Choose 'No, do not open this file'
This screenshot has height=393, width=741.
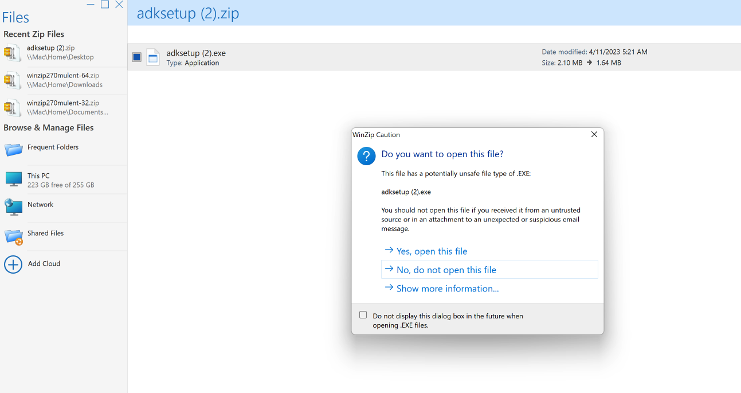tap(446, 270)
